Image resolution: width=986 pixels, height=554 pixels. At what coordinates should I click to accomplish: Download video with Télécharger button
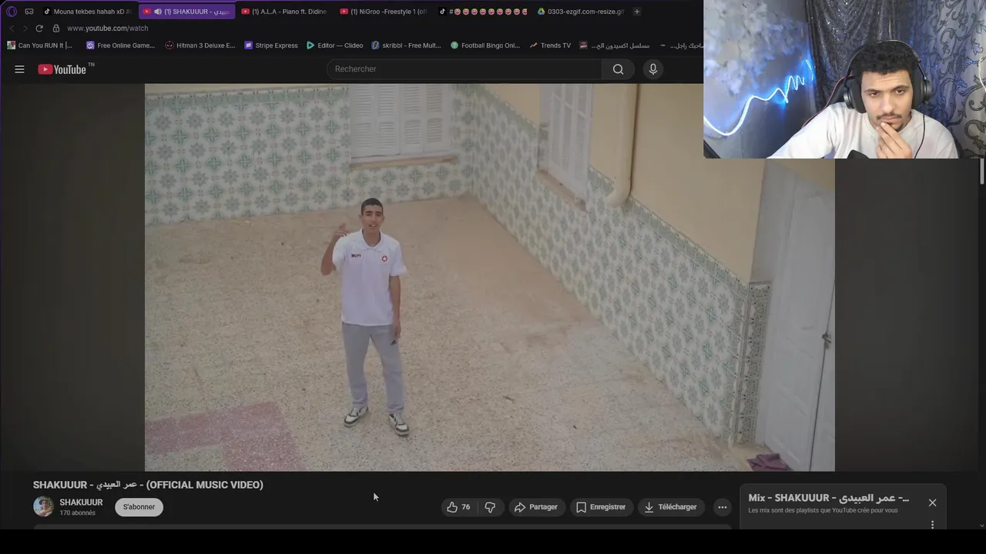click(x=670, y=507)
